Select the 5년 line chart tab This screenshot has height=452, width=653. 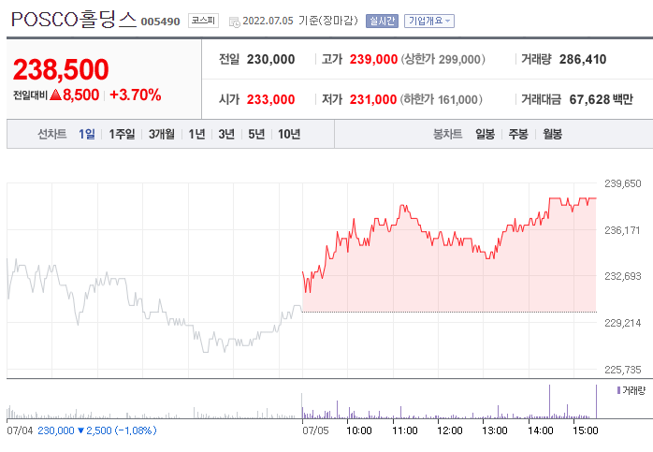click(256, 134)
